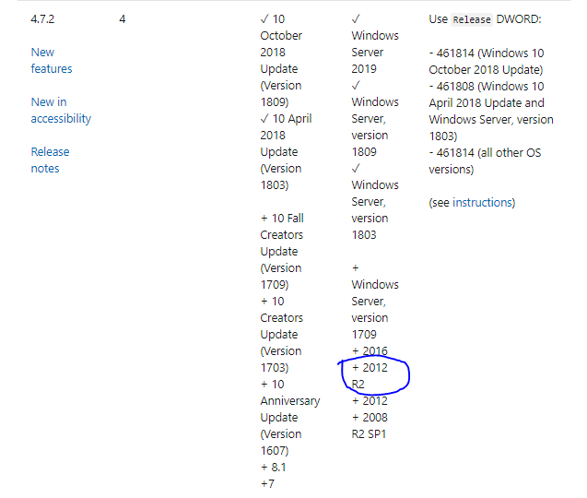Click the checkmark before 10 October 2018 Update
This screenshot has height=498, width=587.
pyautogui.click(x=264, y=19)
